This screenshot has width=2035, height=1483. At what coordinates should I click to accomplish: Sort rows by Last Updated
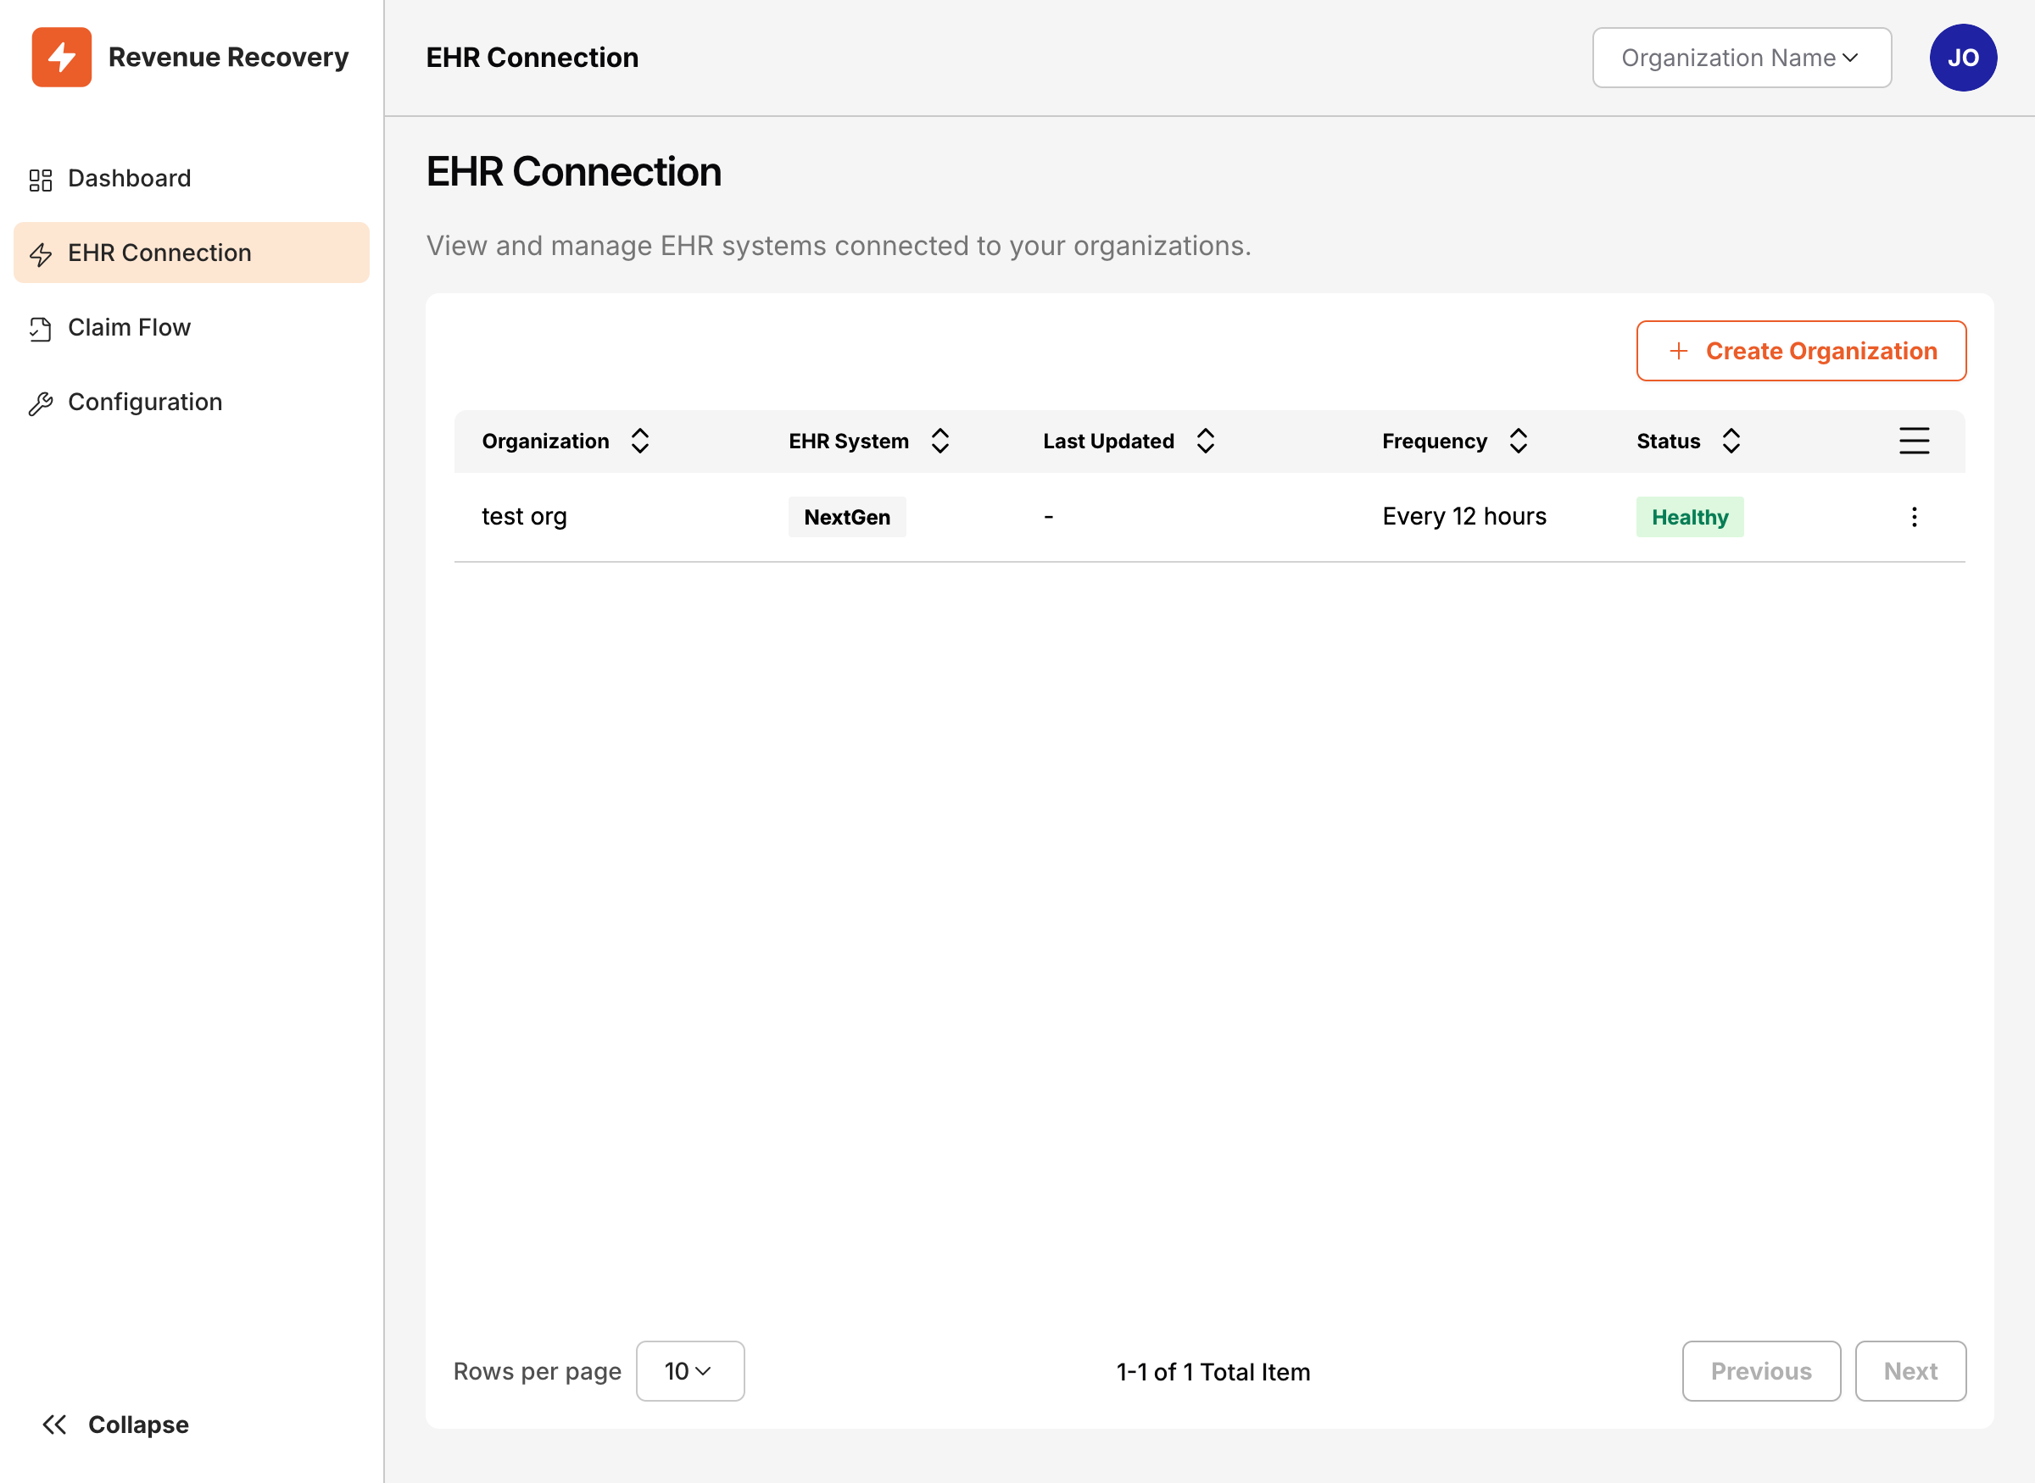(1205, 441)
